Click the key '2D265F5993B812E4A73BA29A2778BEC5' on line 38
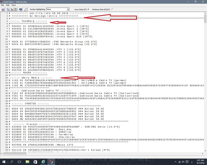207x165 pixels. pos(50,109)
